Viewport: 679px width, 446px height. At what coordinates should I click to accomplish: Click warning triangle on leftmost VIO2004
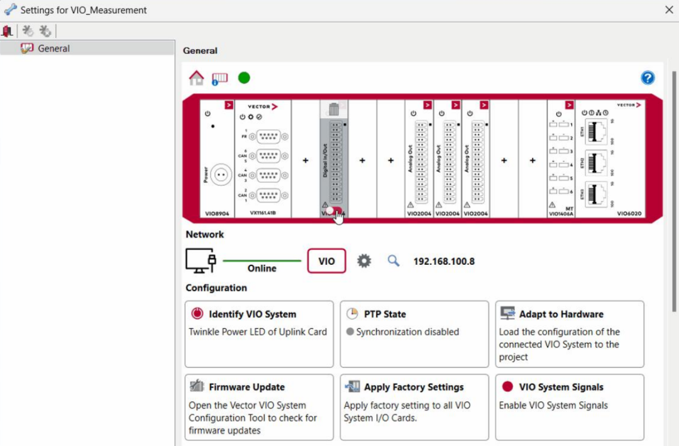(x=411, y=204)
